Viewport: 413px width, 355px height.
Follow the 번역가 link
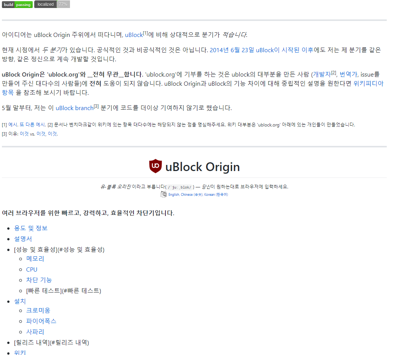(x=348, y=74)
